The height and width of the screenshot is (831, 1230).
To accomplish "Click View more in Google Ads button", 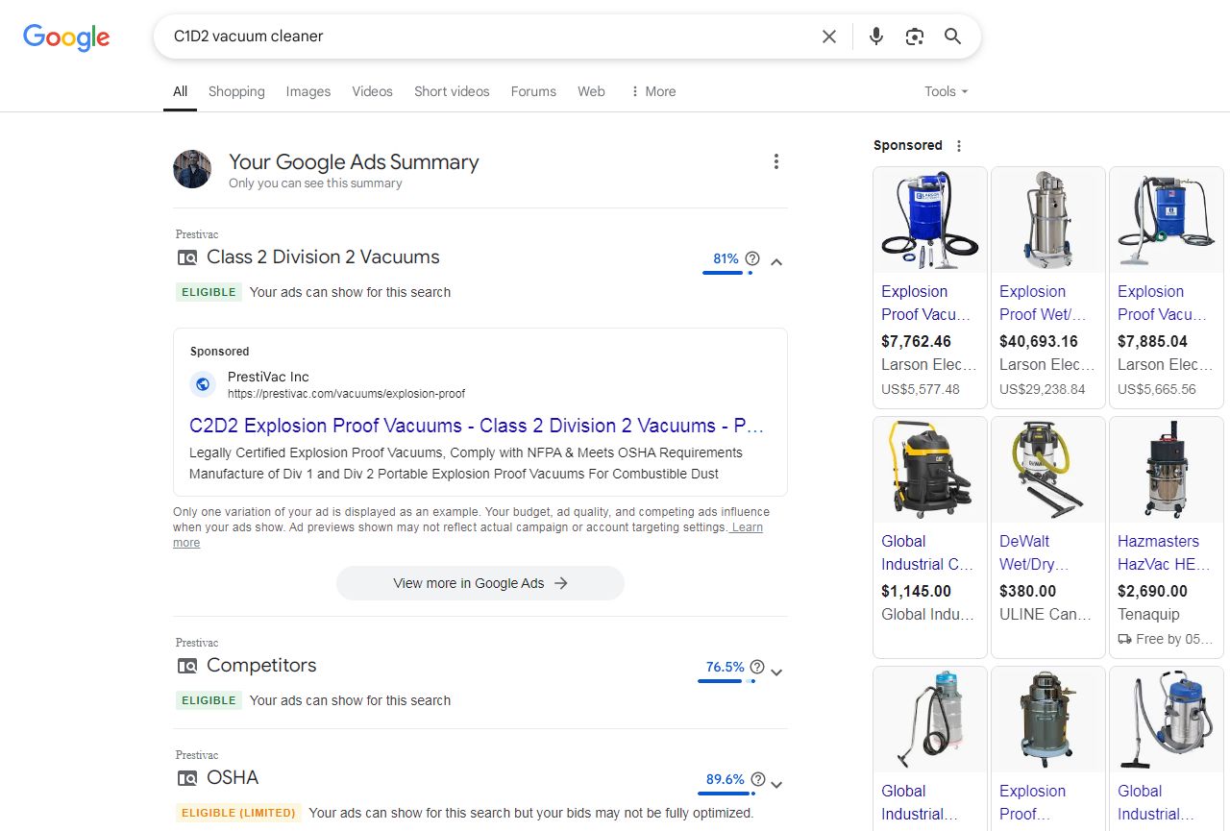I will tap(480, 583).
